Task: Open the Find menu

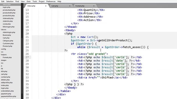Action: coord(17,1)
